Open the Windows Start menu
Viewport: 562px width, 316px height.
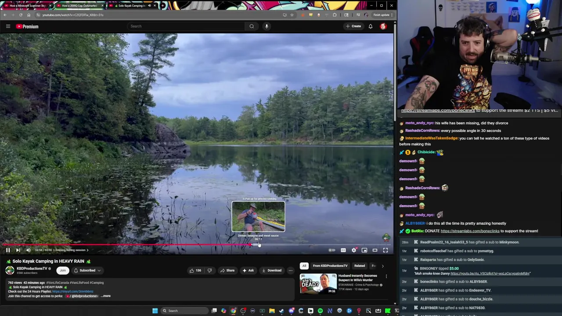(155, 311)
